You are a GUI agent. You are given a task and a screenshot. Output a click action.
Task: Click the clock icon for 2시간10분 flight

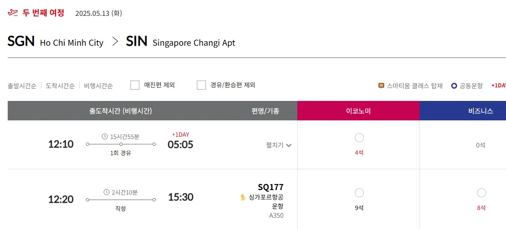point(106,192)
